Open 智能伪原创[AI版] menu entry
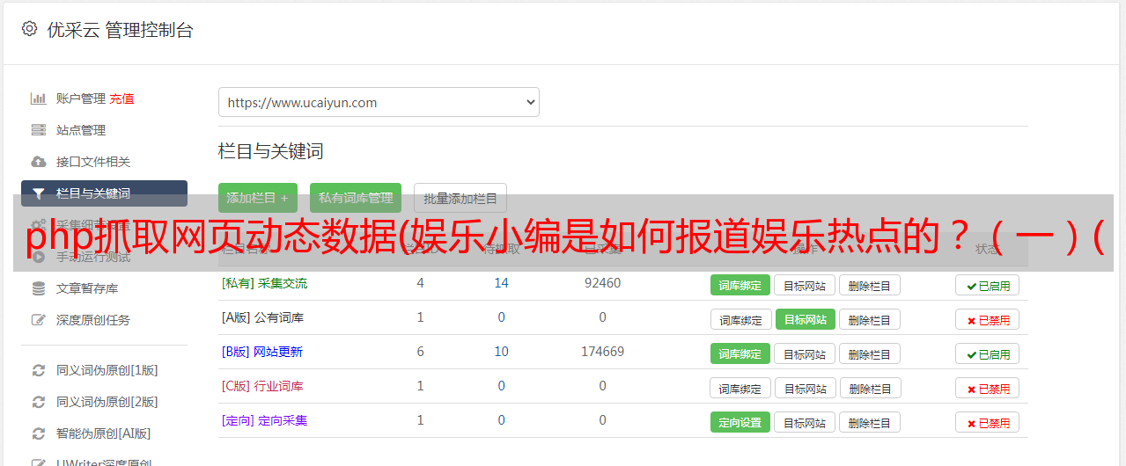Screen dimensions: 1126x466 [x=104, y=433]
